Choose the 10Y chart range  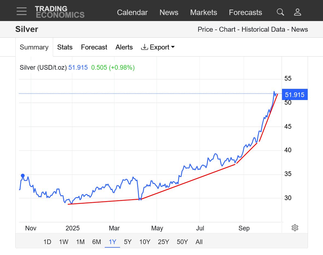(x=145, y=242)
